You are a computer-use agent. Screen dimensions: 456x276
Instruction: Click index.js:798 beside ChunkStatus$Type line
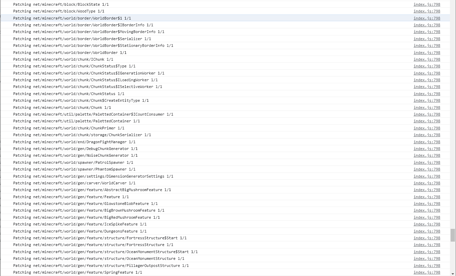tap(427, 66)
